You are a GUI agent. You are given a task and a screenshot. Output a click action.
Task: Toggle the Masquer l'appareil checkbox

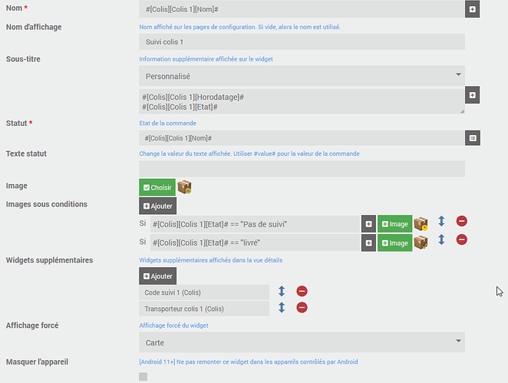tap(143, 376)
